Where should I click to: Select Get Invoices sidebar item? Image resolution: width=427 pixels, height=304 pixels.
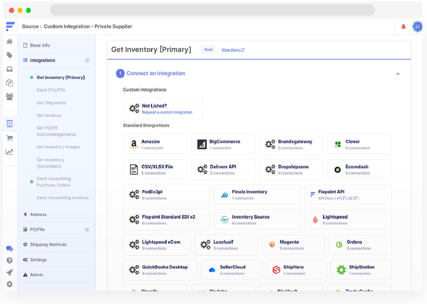(x=49, y=116)
